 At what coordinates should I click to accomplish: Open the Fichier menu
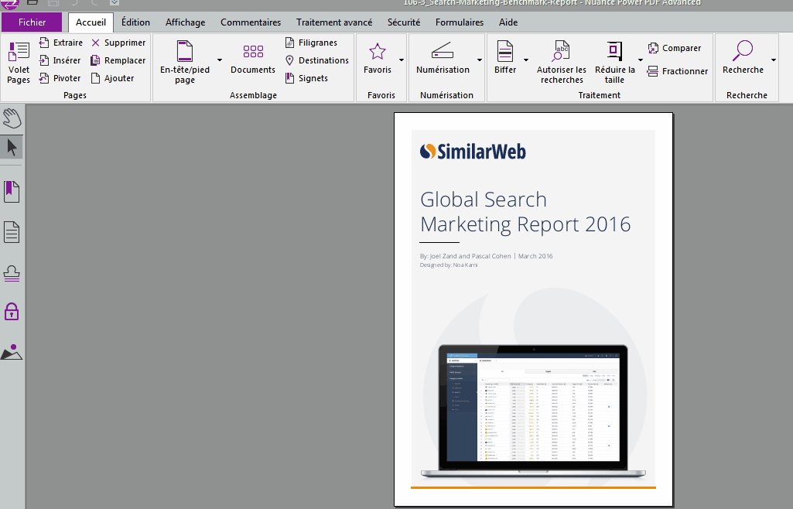(32, 22)
